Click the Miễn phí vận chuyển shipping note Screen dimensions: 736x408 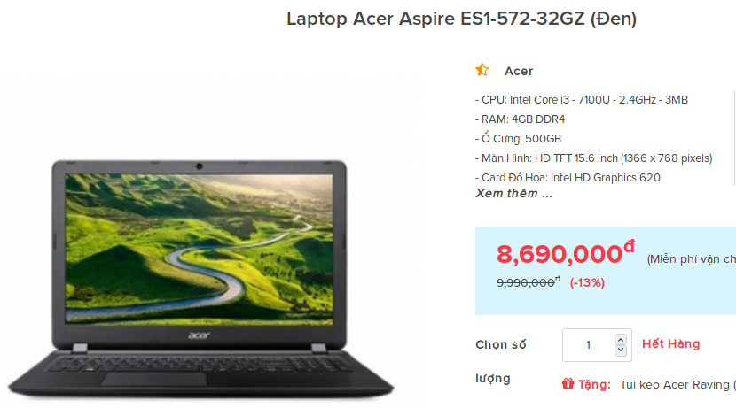coord(691,259)
